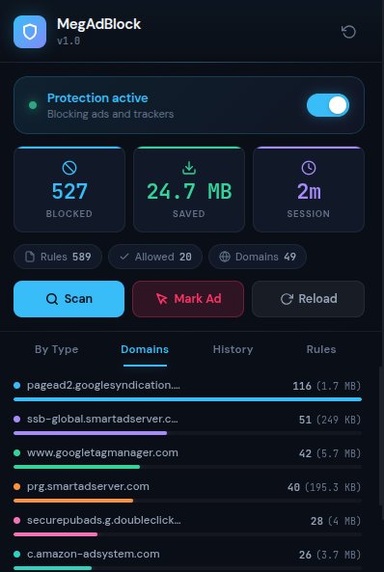Click the Reload button
The width and height of the screenshot is (384, 572).
308,299
